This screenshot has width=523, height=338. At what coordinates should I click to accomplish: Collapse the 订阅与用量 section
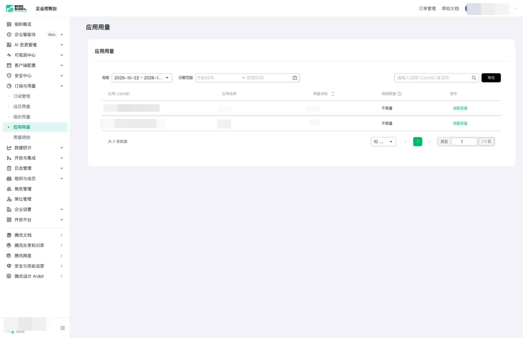[x=62, y=86]
